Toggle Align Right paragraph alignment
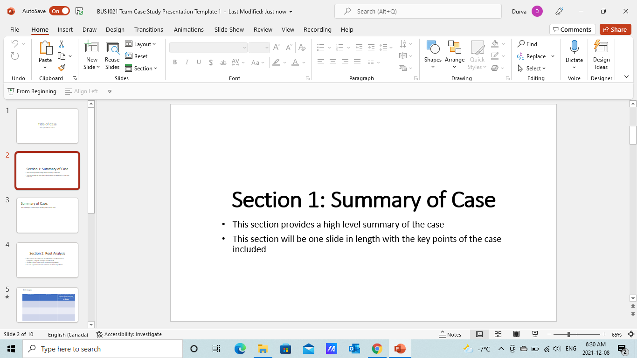The image size is (637, 358). [x=345, y=62]
